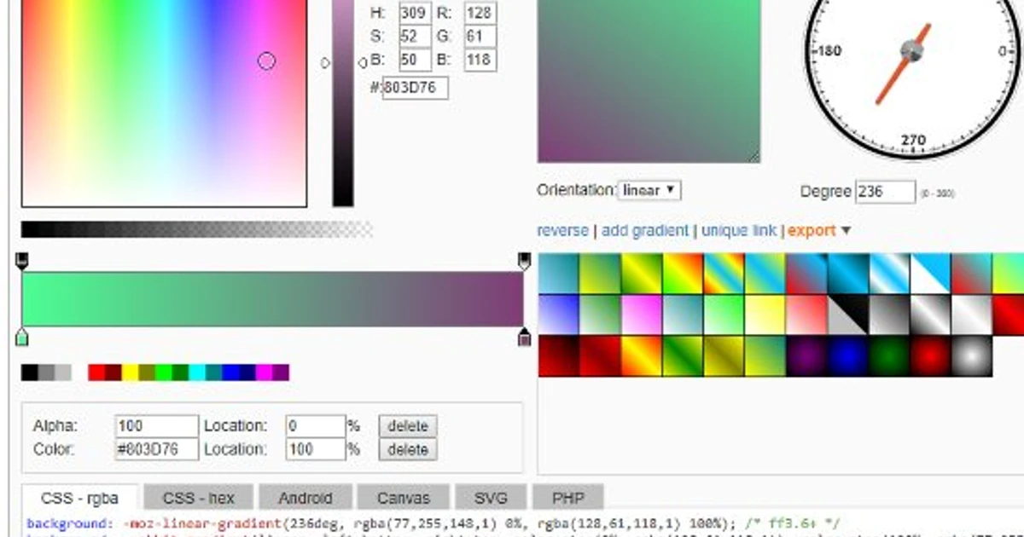Switch to the CSS - hex tab
Image resolution: width=1024 pixels, height=537 pixels.
pyautogui.click(x=197, y=497)
